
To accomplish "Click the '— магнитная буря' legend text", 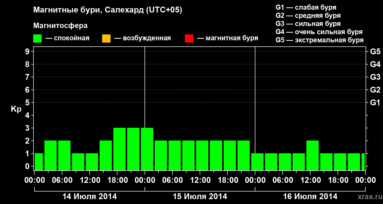I will click(x=228, y=39).
